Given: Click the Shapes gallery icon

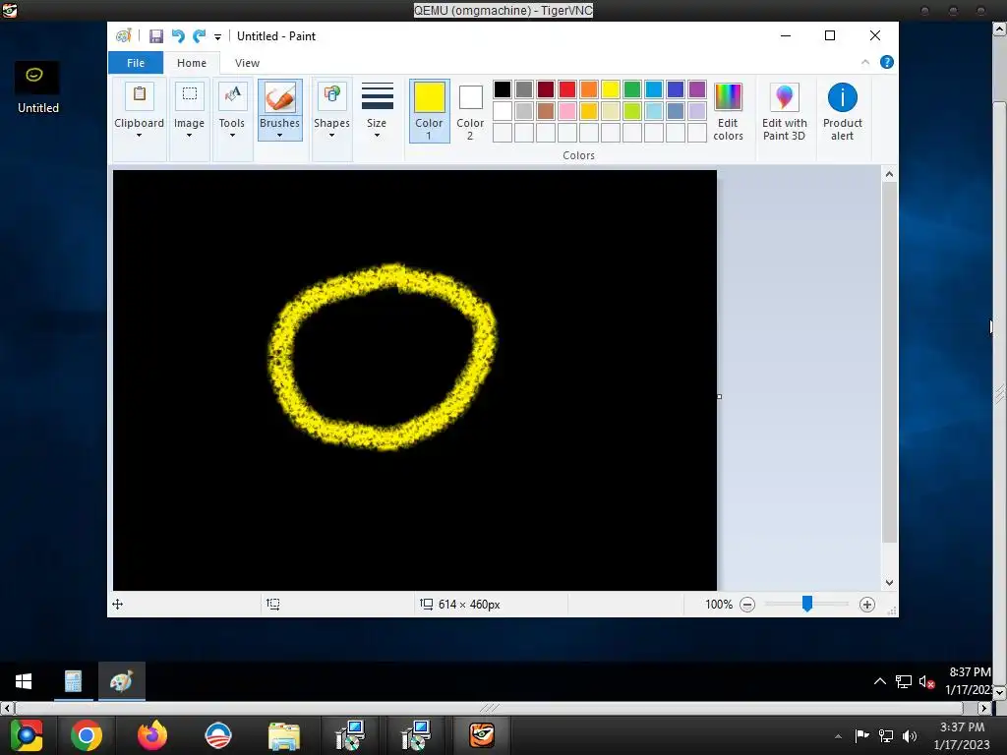Looking at the screenshot, I should coord(331,94).
